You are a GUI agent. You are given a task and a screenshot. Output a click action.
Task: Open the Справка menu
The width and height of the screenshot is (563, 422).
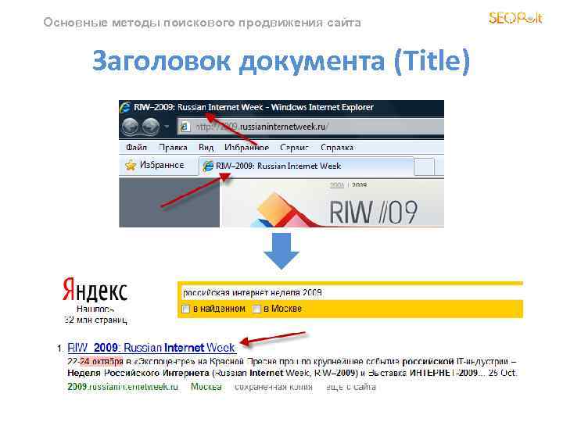[337, 147]
